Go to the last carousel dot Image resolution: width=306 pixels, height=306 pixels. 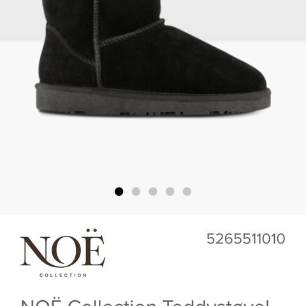point(187,191)
